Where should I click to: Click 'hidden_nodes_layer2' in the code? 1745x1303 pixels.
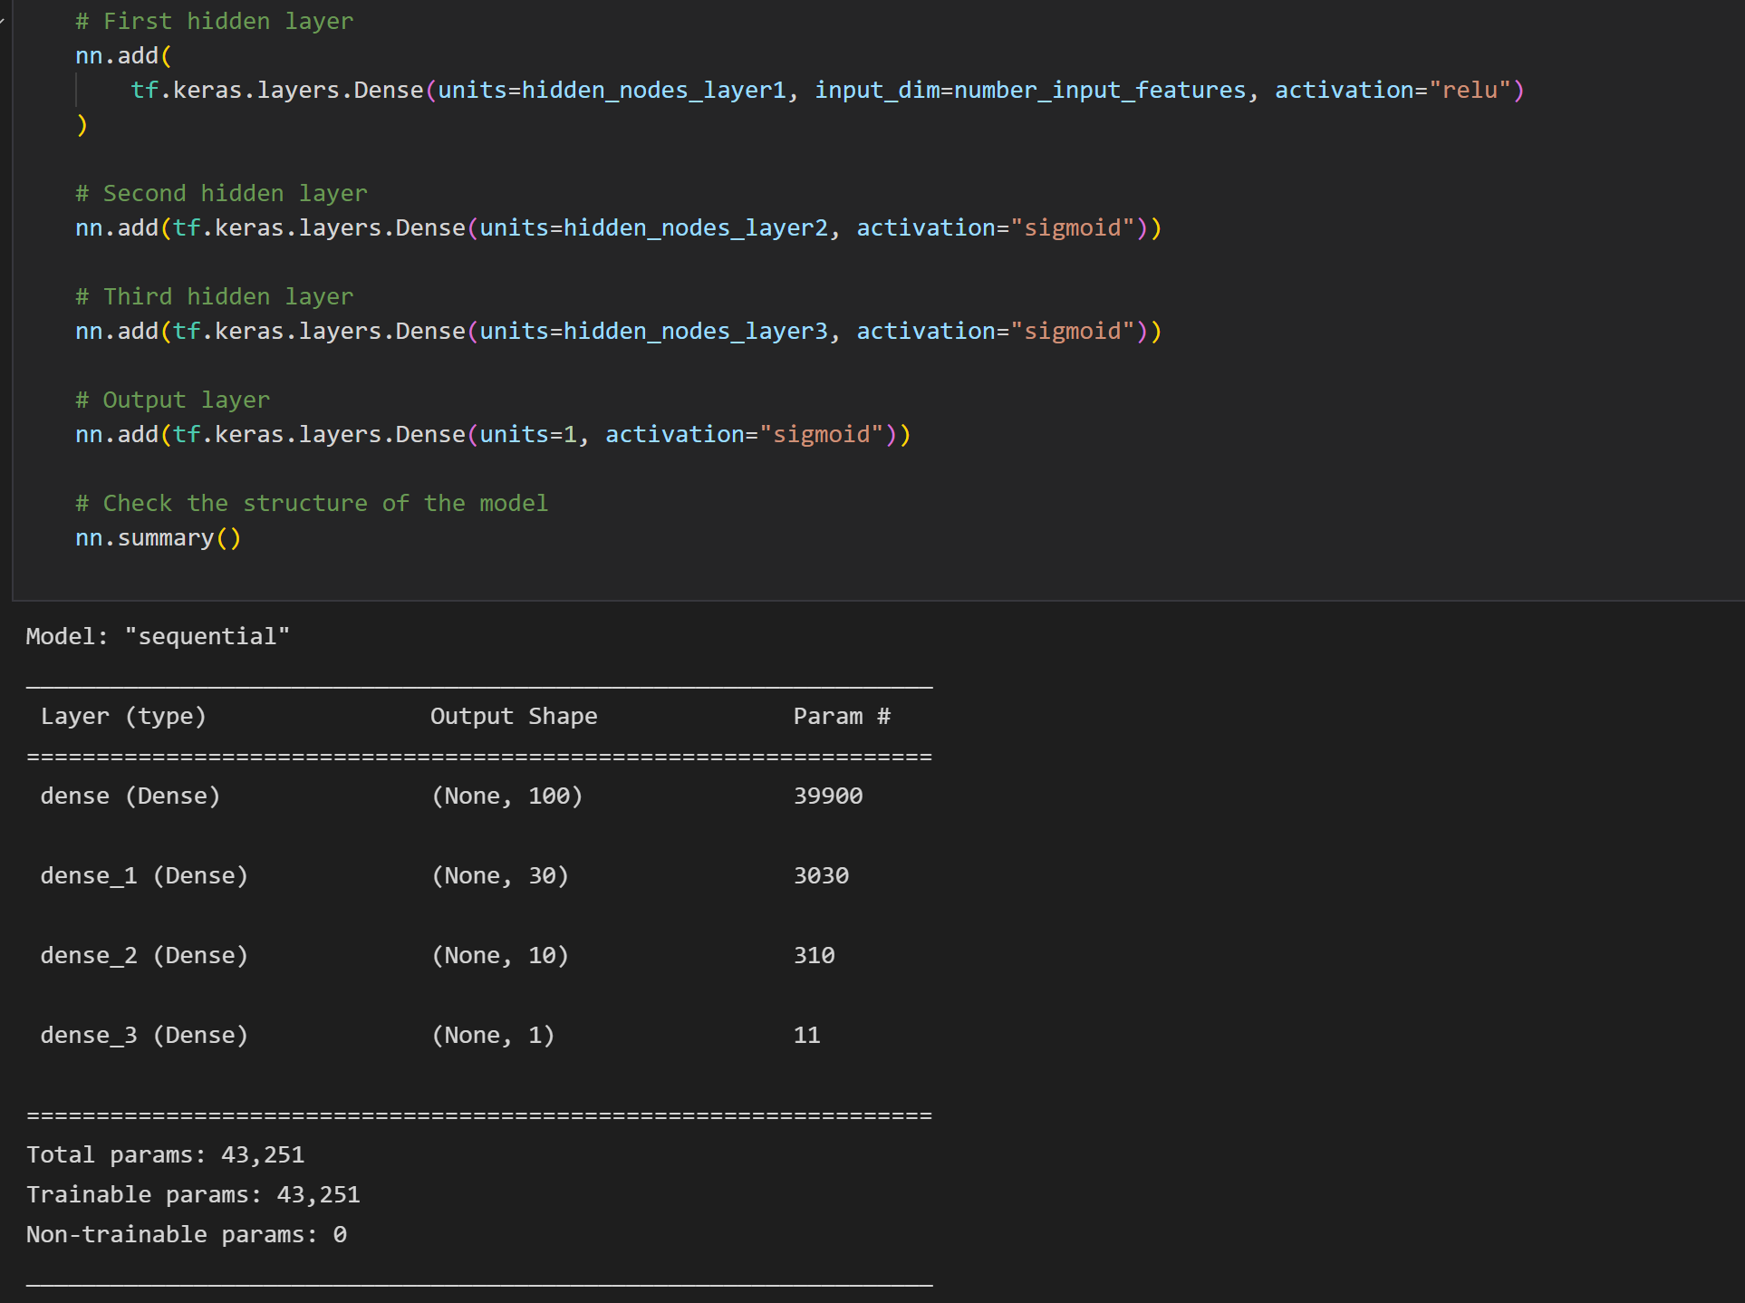point(696,227)
